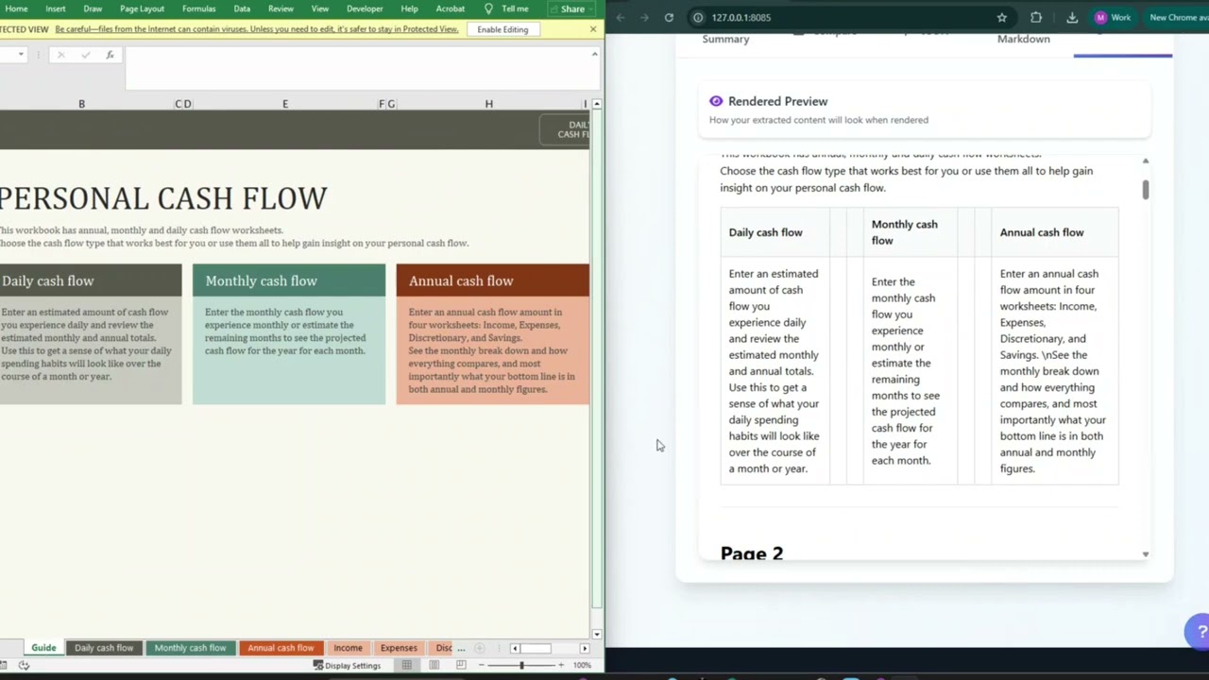Viewport: 1209px width, 680px height.
Task: Open the Data ribbon tab
Action: [x=242, y=8]
